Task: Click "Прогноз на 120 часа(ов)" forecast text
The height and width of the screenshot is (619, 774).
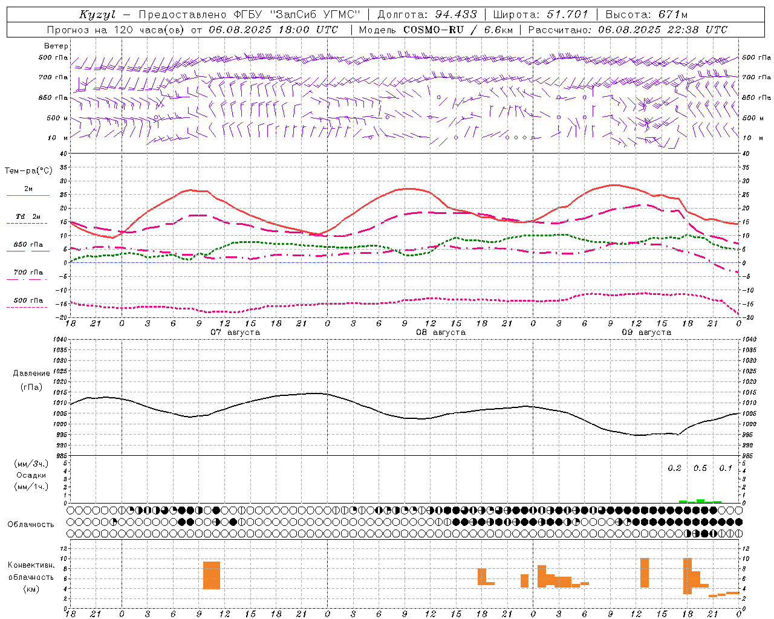Action: (x=116, y=30)
